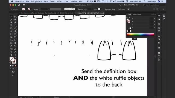This screenshot has width=175, height=98.
Task: Select the Width/Warp tool
Action: pos(11,37)
